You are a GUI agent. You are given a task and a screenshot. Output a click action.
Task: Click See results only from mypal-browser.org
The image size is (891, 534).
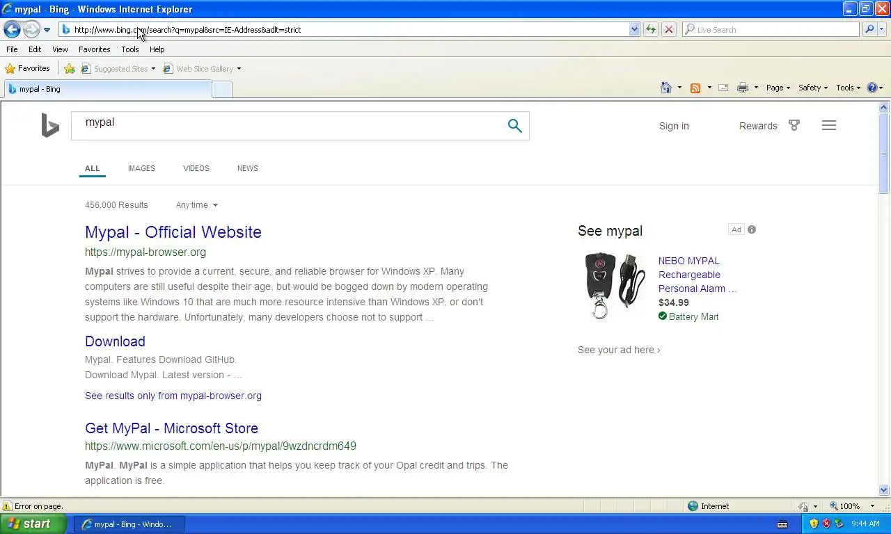pyautogui.click(x=173, y=396)
